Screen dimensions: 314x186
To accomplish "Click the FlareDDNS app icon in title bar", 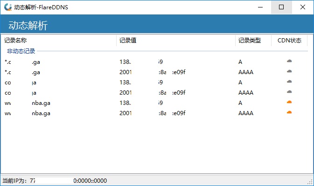I will (x=8, y=7).
